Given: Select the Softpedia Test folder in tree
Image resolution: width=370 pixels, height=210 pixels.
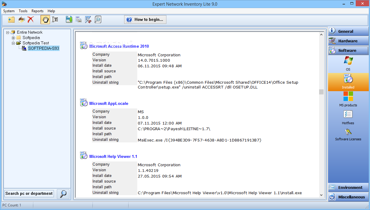Looking at the screenshot, I should point(36,43).
